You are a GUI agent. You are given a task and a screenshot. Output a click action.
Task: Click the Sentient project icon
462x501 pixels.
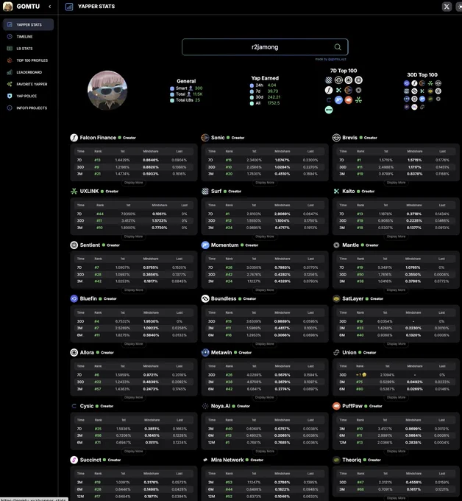tap(74, 245)
